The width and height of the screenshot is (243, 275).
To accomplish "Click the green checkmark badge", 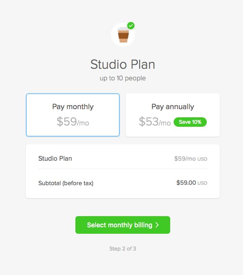I will pos(131,26).
